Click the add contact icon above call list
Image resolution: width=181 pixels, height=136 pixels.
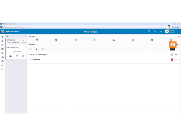[7, 36]
